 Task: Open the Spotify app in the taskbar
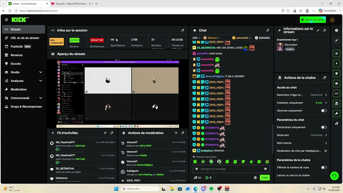coord(211,189)
